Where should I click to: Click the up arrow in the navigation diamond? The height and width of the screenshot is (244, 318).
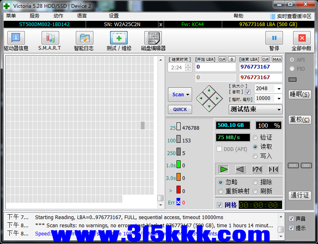click(209, 90)
